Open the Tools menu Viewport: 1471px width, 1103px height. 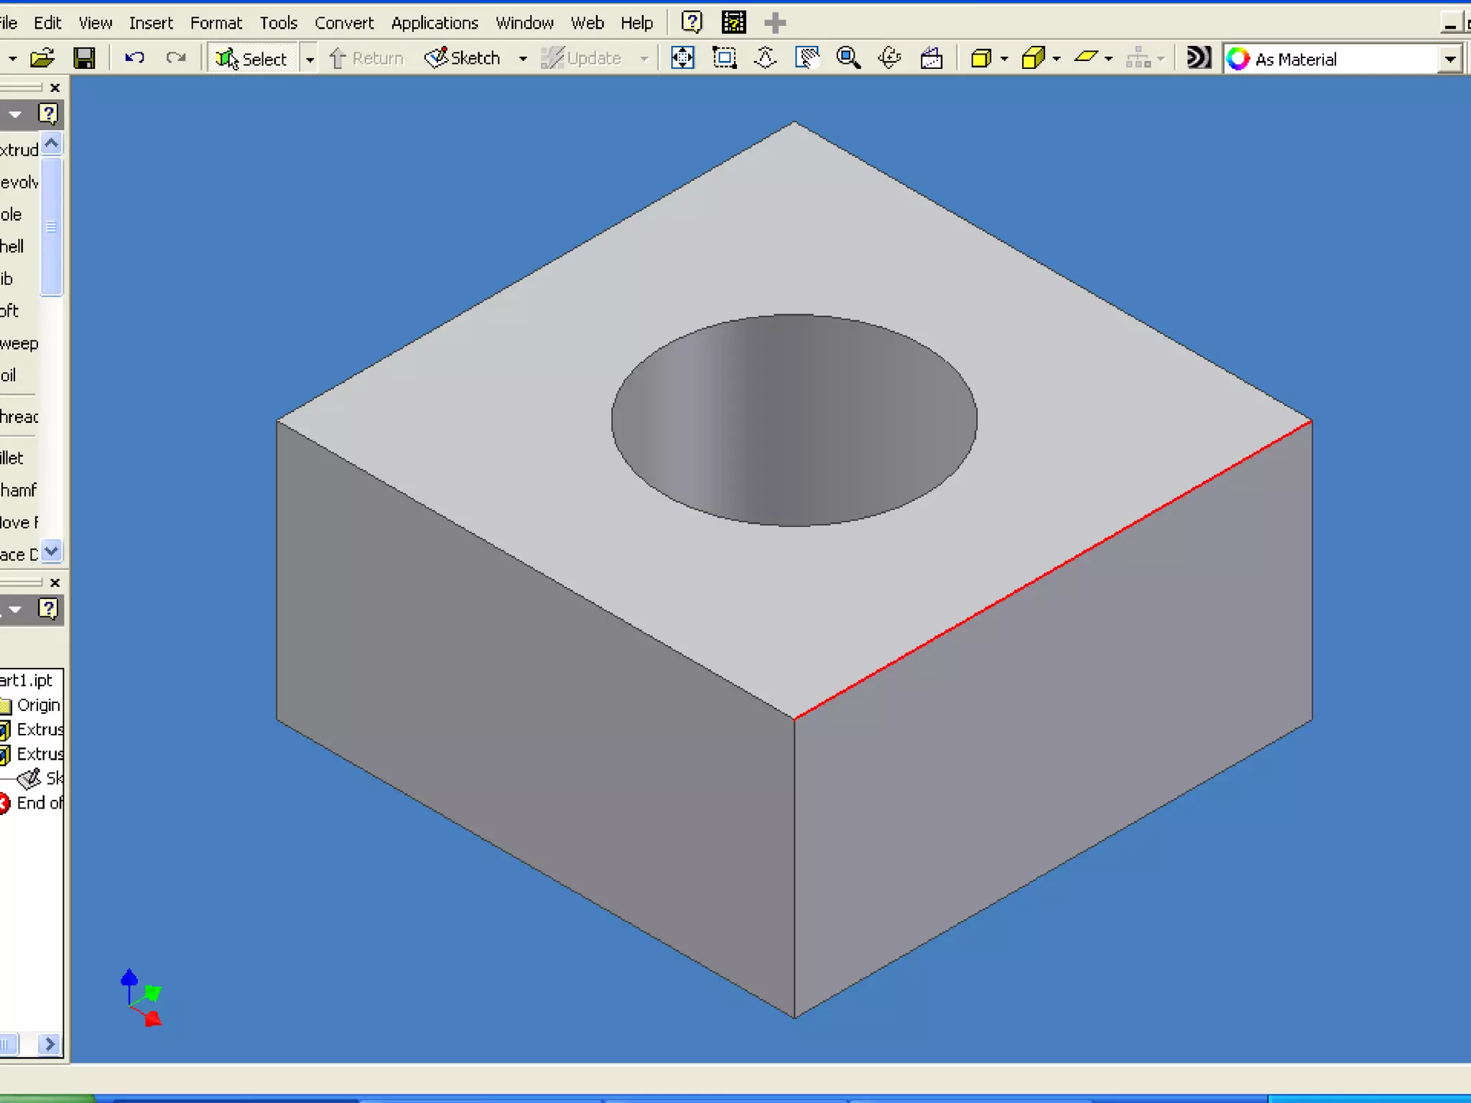[x=278, y=23]
